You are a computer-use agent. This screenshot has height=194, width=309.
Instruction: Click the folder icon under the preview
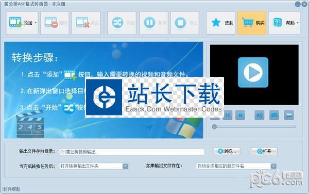[x=274, y=115]
